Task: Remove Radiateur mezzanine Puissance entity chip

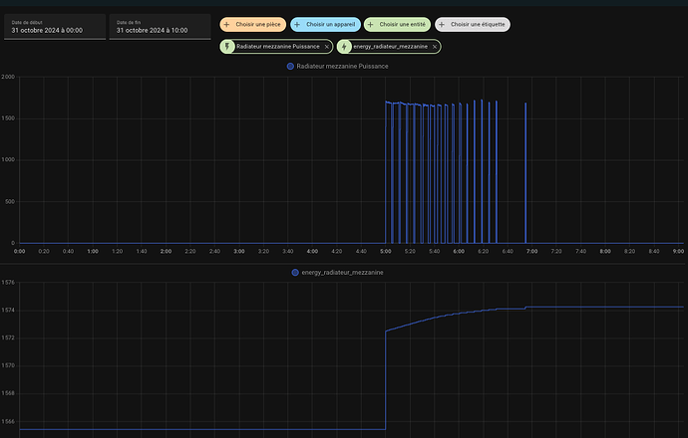Action: coord(327,47)
